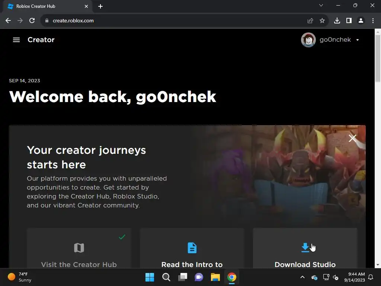
Task: Expand the go0nchek account dropdown arrow
Action: coord(358,40)
